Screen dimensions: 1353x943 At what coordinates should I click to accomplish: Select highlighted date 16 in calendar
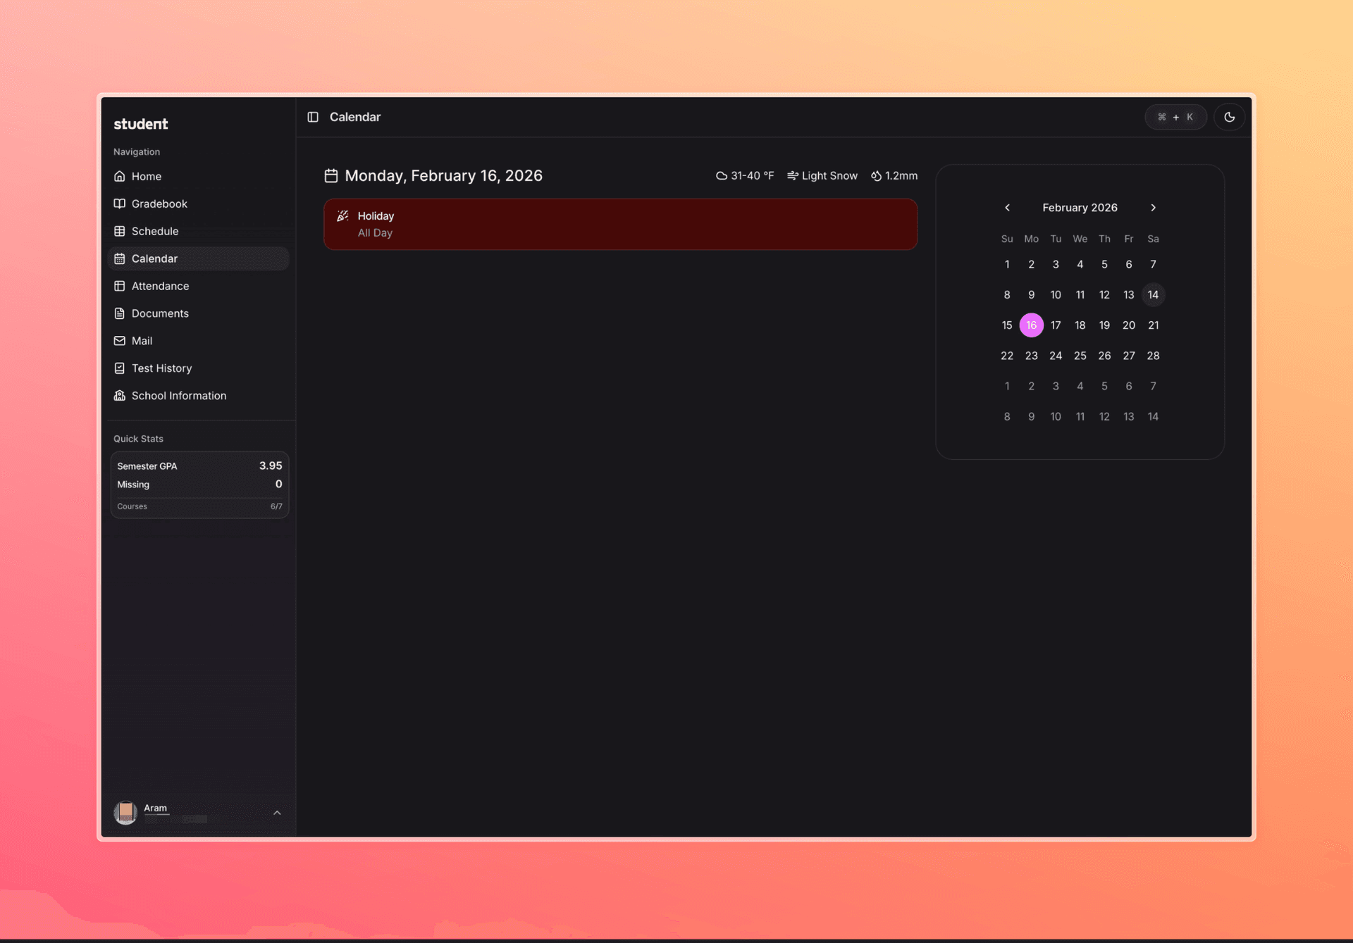pyautogui.click(x=1031, y=325)
